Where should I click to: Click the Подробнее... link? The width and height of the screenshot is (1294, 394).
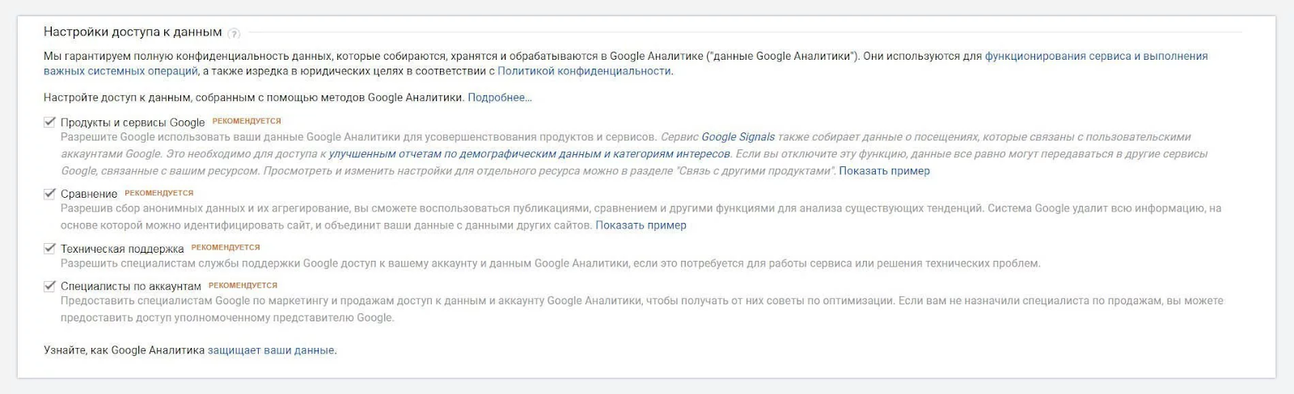click(500, 98)
